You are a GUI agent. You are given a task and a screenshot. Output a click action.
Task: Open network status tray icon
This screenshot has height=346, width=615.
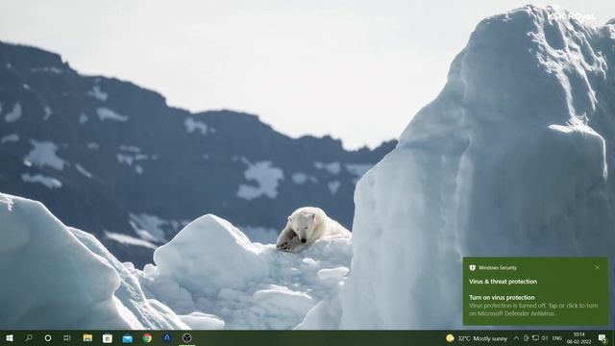click(535, 338)
